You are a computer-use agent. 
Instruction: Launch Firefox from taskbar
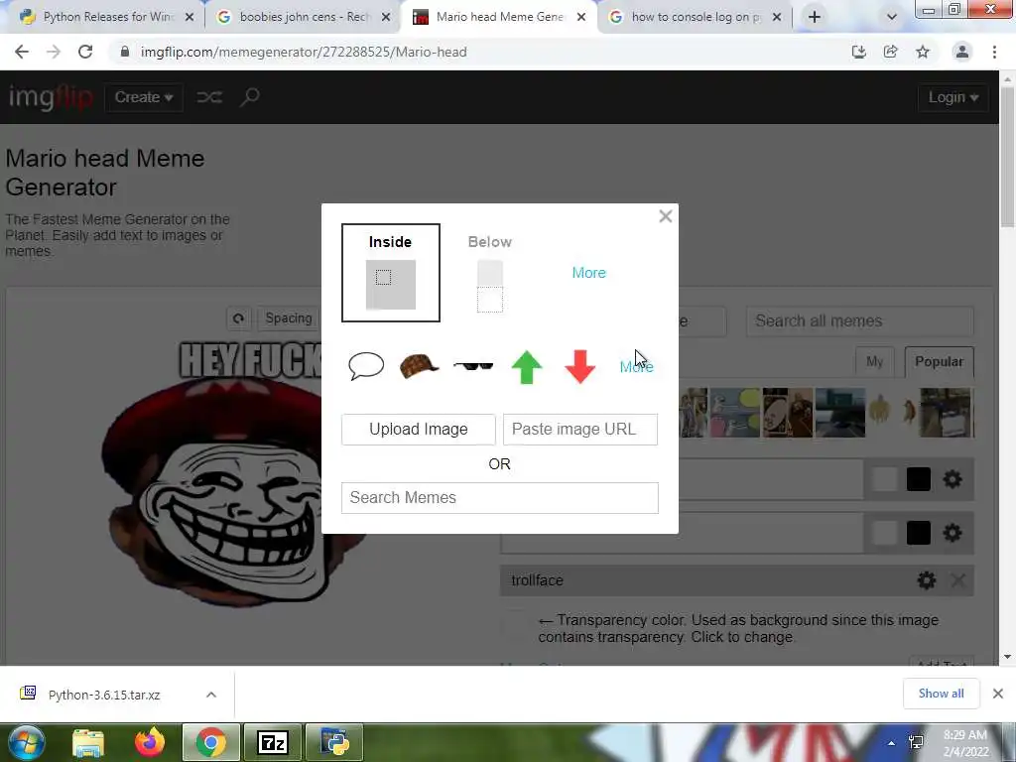tap(150, 742)
